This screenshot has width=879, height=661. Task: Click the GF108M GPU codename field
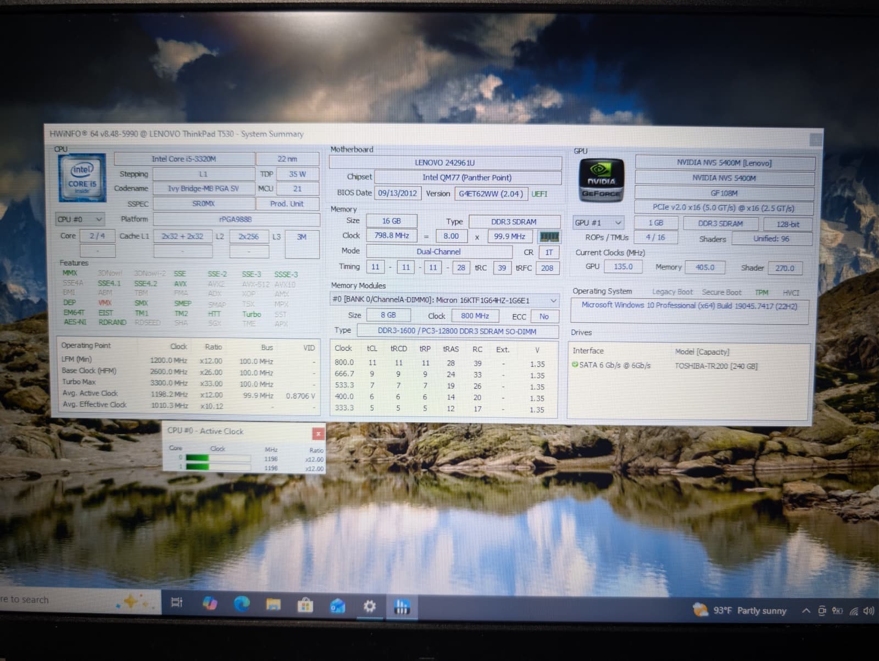coord(725,193)
